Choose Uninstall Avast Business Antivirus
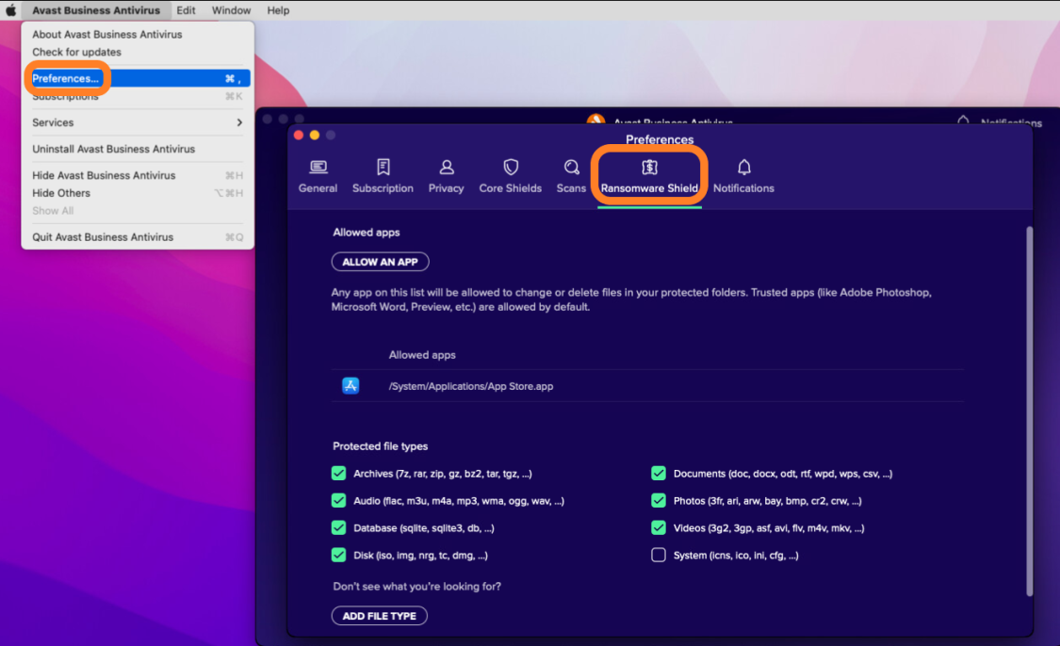1060x646 pixels. click(x=114, y=149)
